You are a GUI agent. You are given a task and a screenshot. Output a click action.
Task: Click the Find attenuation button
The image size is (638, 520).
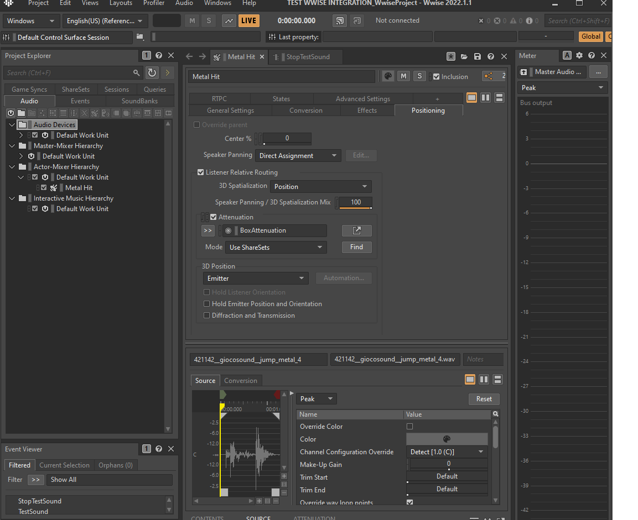[x=356, y=247]
